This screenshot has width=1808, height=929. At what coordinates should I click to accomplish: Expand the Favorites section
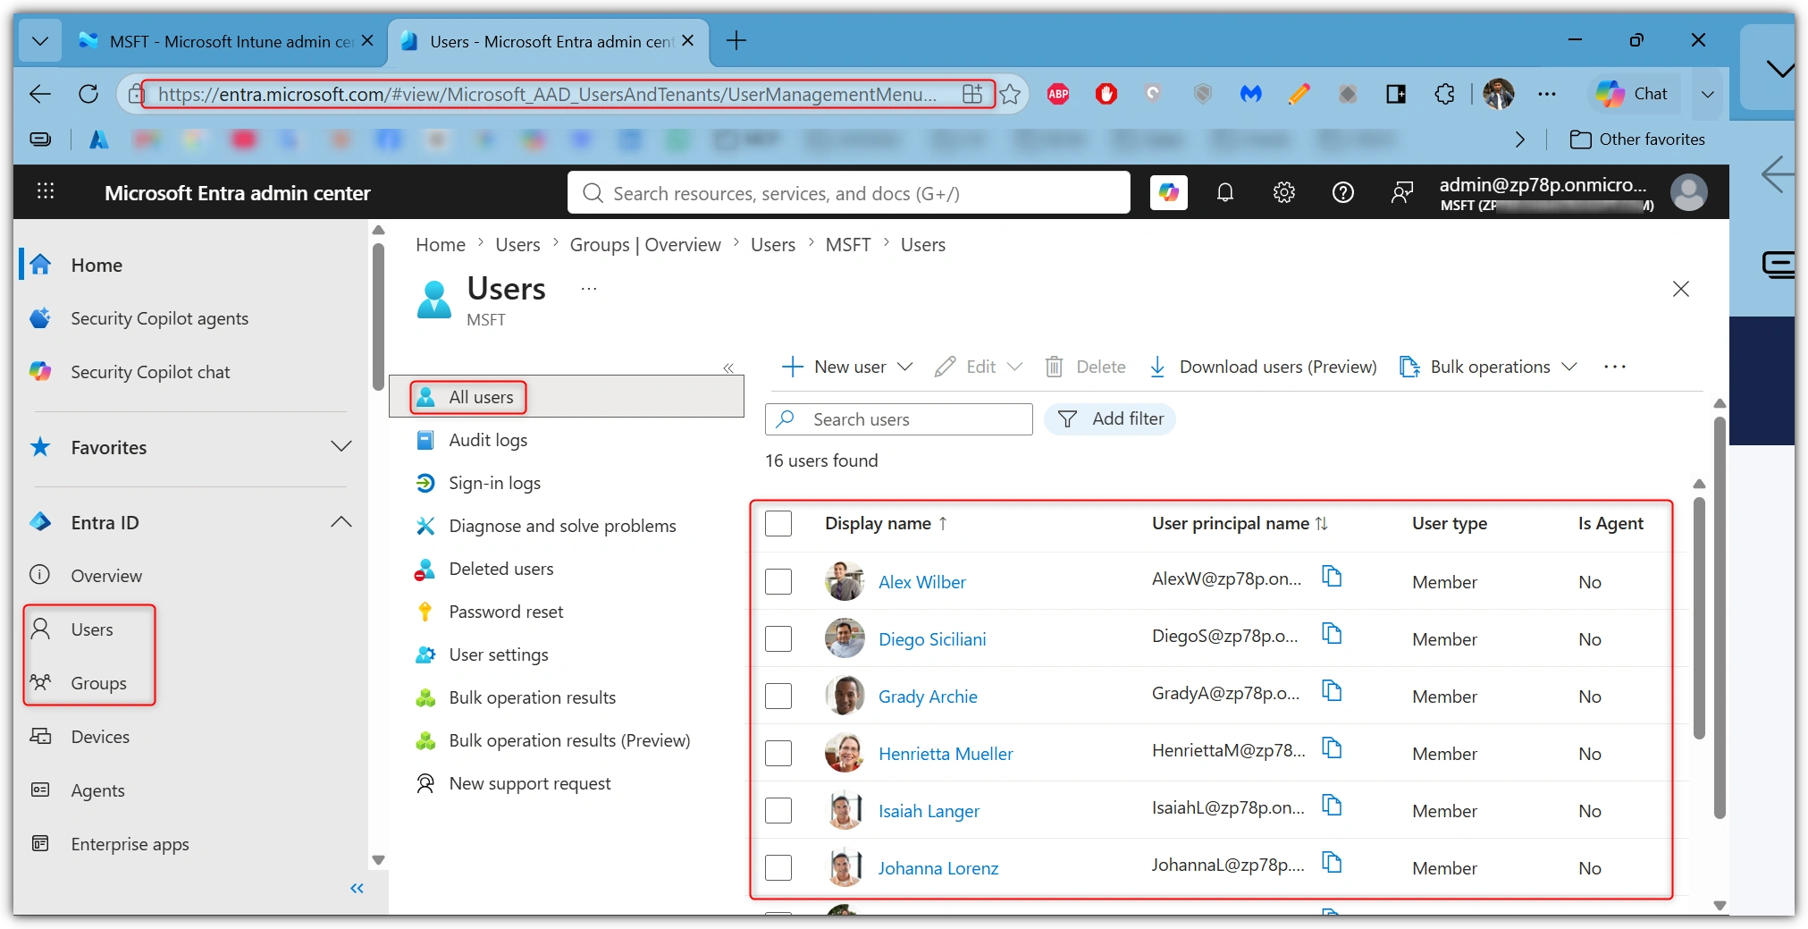pos(341,447)
